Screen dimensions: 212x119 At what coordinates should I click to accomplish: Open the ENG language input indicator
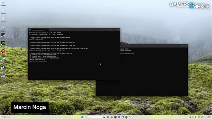tap(199, 117)
